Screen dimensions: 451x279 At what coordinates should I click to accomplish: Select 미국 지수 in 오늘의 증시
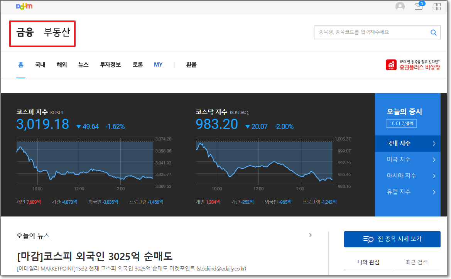pyautogui.click(x=407, y=159)
